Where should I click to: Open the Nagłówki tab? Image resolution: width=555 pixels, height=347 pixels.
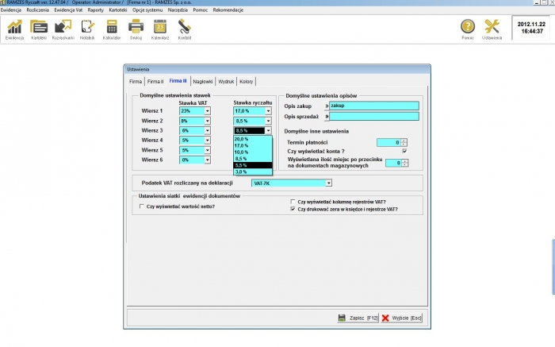coord(203,82)
